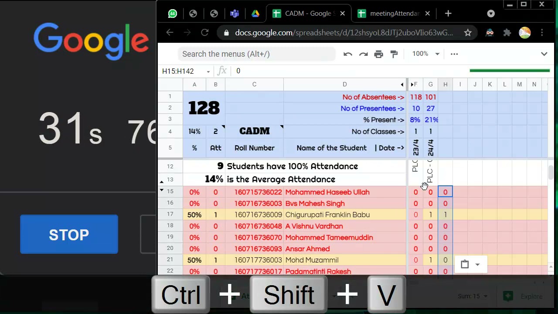
Task: Open the zoom 100% dropdown
Action: click(x=425, y=54)
